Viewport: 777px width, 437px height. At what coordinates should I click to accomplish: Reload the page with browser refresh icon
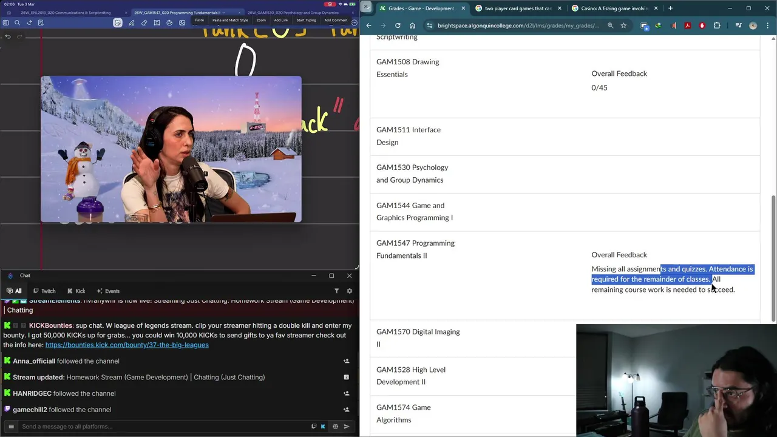[x=398, y=25]
